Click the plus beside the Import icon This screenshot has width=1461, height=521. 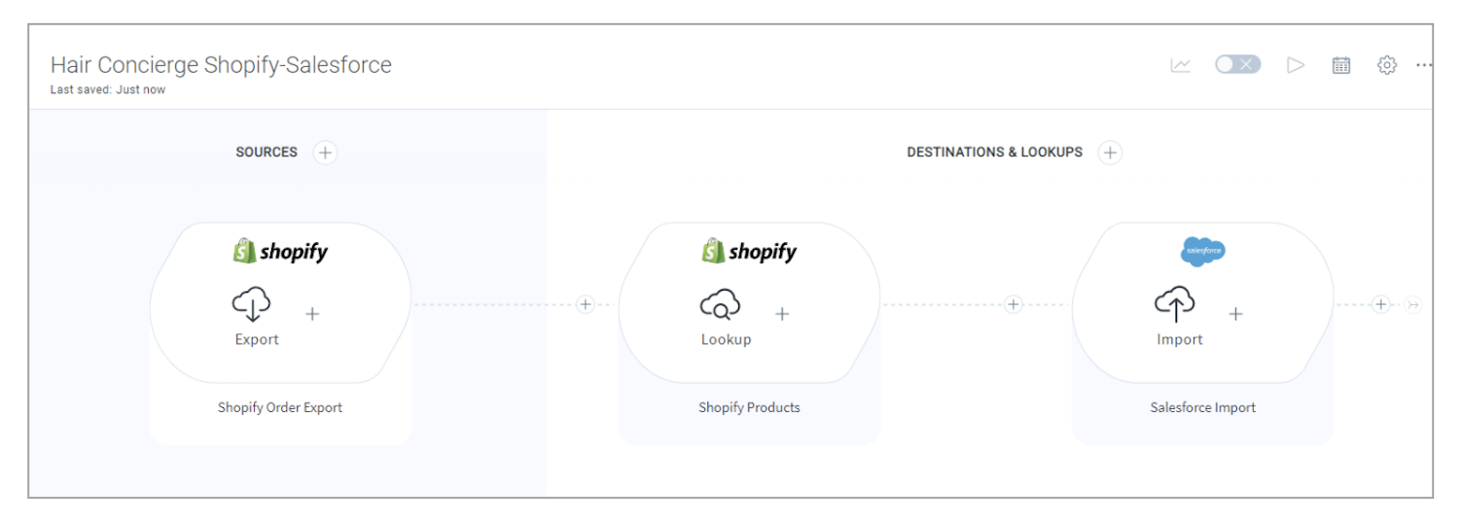pos(1235,314)
